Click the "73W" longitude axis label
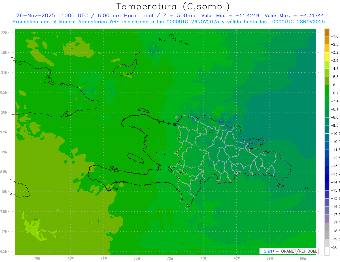340x262 pixels. point(137,258)
